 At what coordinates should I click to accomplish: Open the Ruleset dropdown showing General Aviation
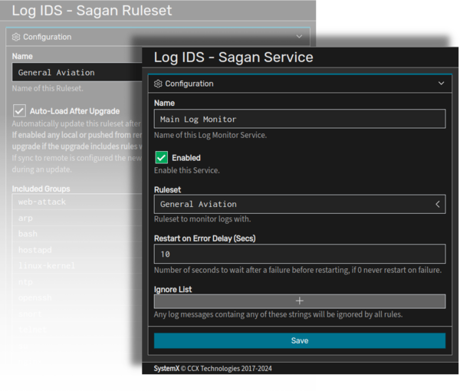(300, 204)
